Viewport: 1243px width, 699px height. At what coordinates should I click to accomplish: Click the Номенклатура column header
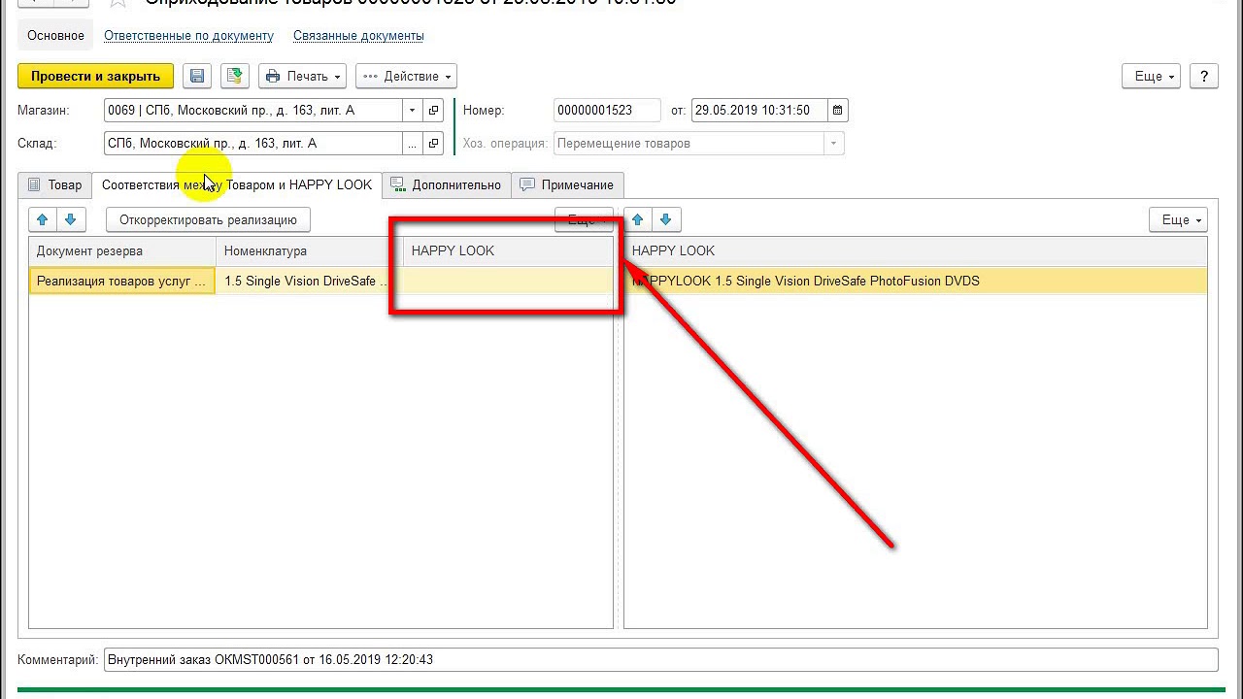[310, 251]
